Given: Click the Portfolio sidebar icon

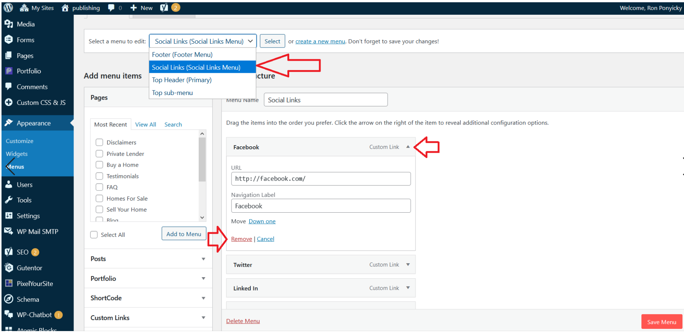Looking at the screenshot, I should point(9,71).
